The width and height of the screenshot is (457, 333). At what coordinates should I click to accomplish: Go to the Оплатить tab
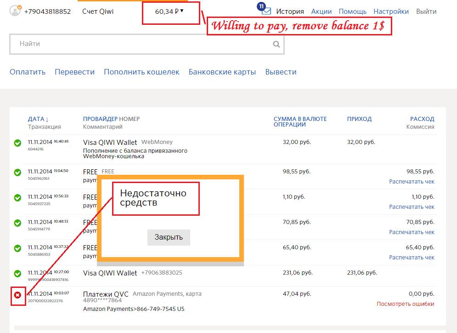pos(28,72)
